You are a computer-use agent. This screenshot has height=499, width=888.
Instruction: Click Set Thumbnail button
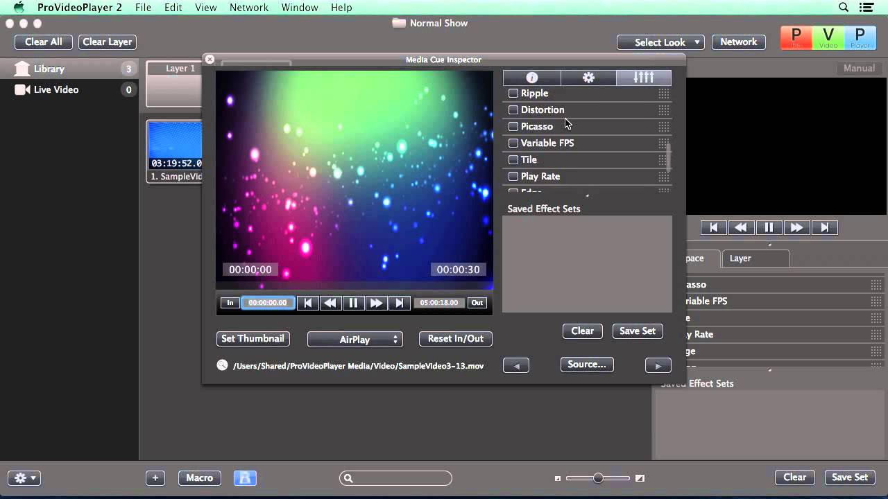click(253, 338)
